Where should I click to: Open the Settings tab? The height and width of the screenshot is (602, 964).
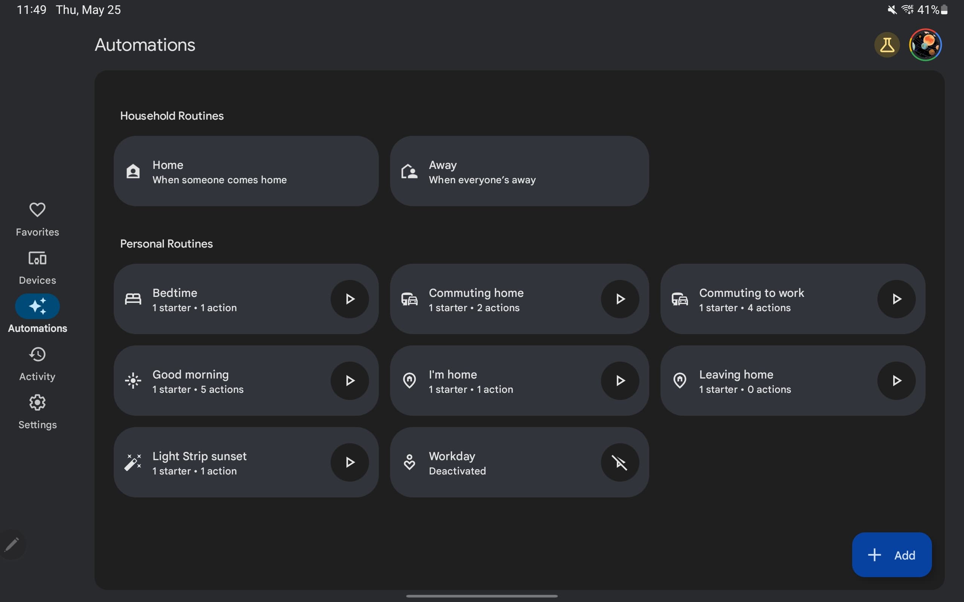click(x=37, y=412)
